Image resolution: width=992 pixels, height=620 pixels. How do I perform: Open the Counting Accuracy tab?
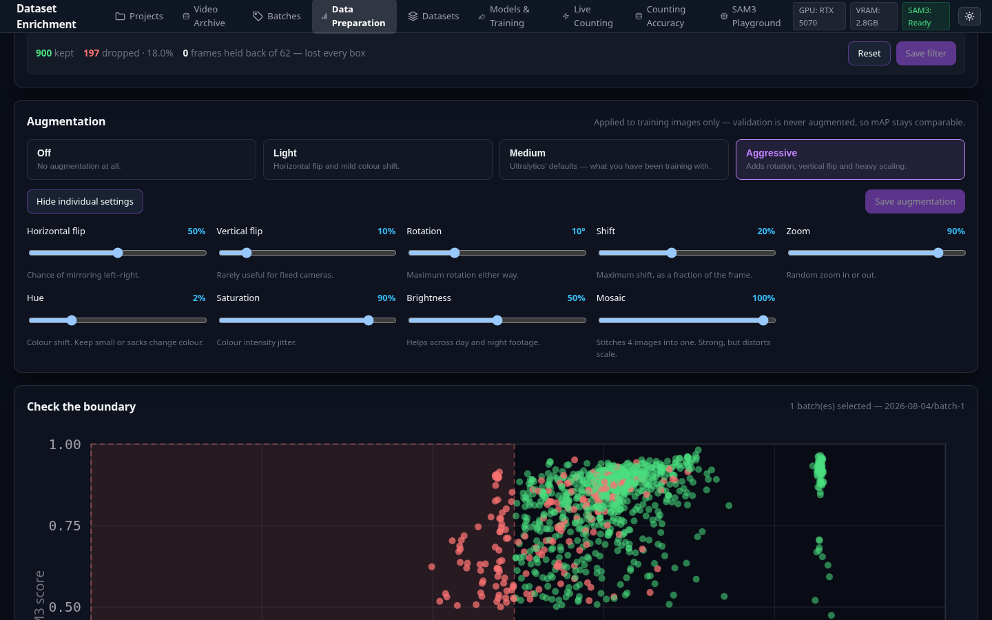coord(660,16)
